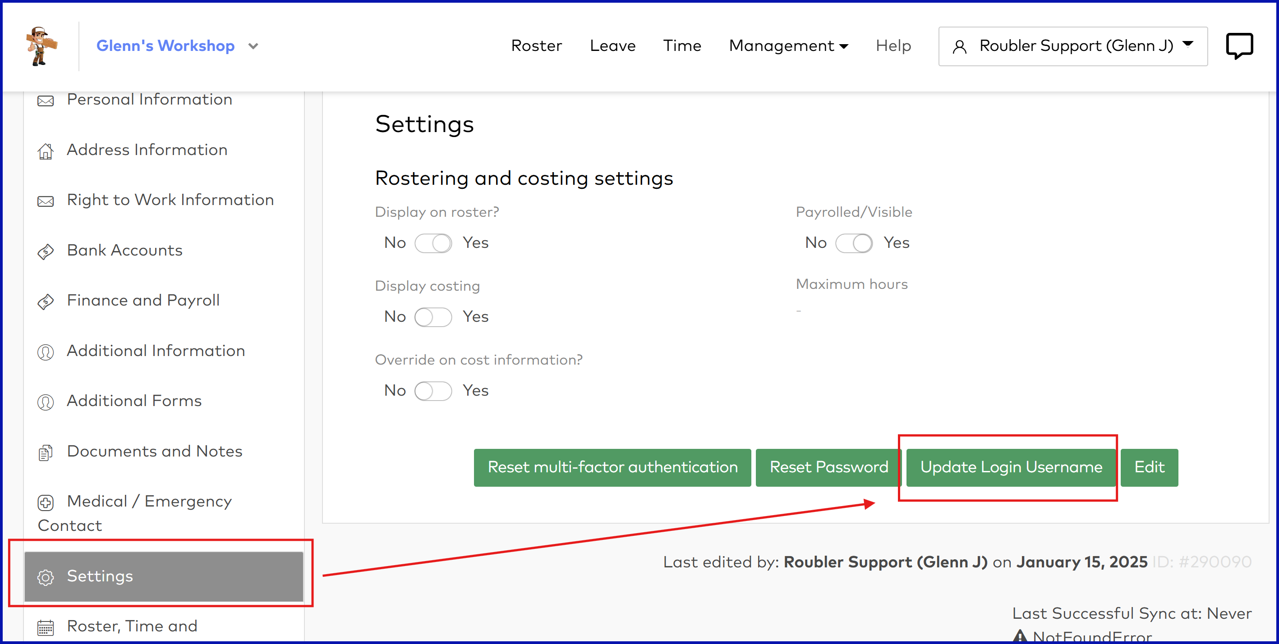Click the Address Information house icon
Image resolution: width=1279 pixels, height=644 pixels.
tap(45, 151)
